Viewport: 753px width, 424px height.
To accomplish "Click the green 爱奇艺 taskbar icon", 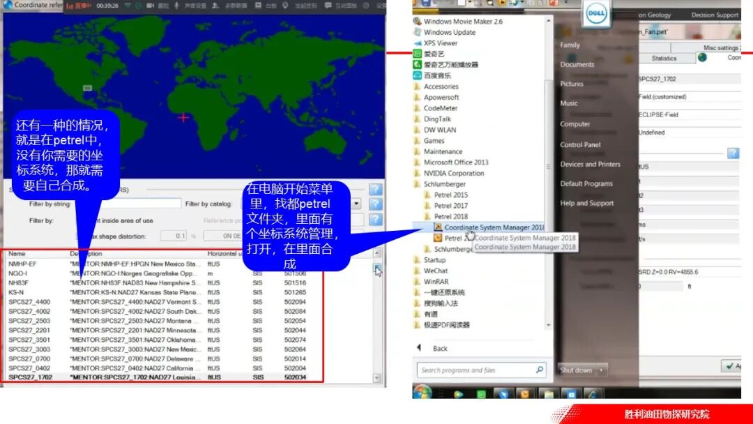I will click(481, 394).
